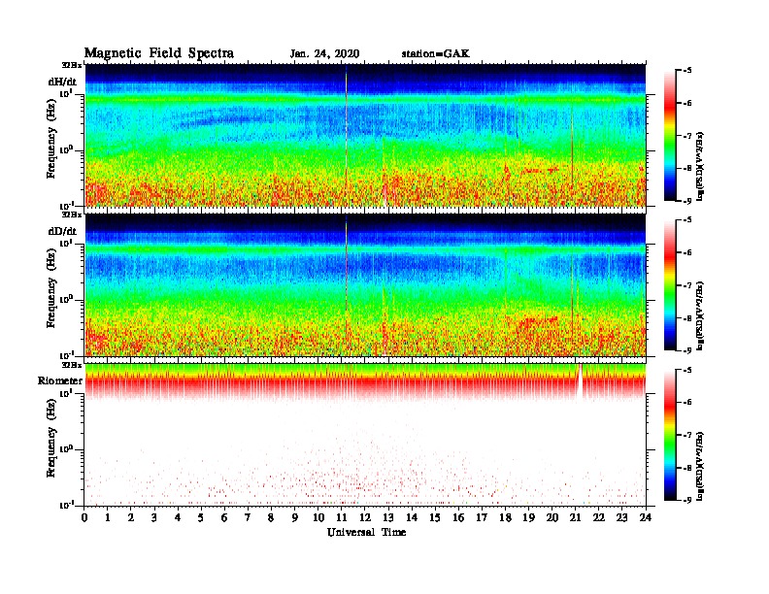Click the "Universal Time" axis label
The width and height of the screenshot is (769, 594).
point(366,532)
